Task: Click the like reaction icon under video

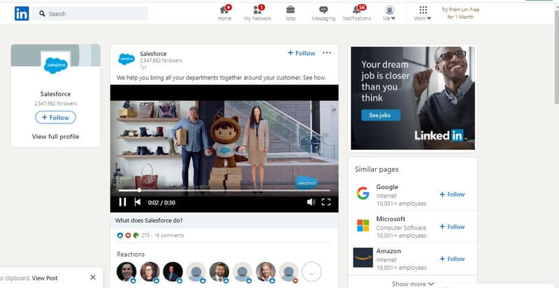Action: (119, 235)
